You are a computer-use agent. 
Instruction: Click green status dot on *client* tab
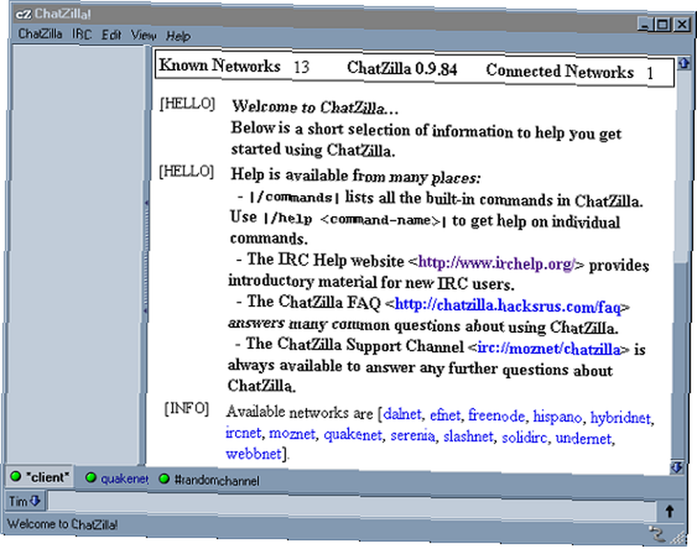16,476
